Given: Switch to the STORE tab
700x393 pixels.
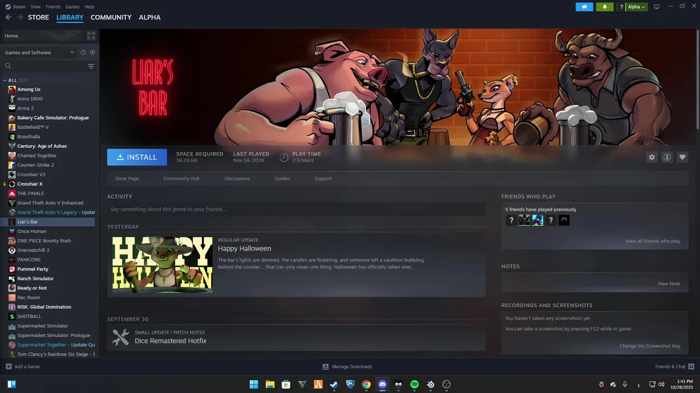Looking at the screenshot, I should point(38,17).
